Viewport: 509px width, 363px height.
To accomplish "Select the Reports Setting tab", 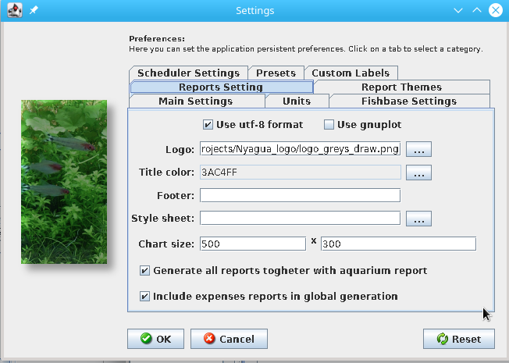I will click(x=221, y=87).
